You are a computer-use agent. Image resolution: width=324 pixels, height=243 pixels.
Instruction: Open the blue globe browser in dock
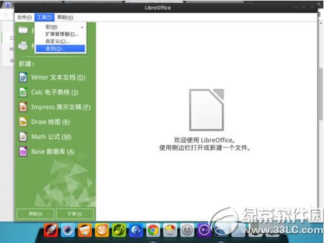point(136,230)
